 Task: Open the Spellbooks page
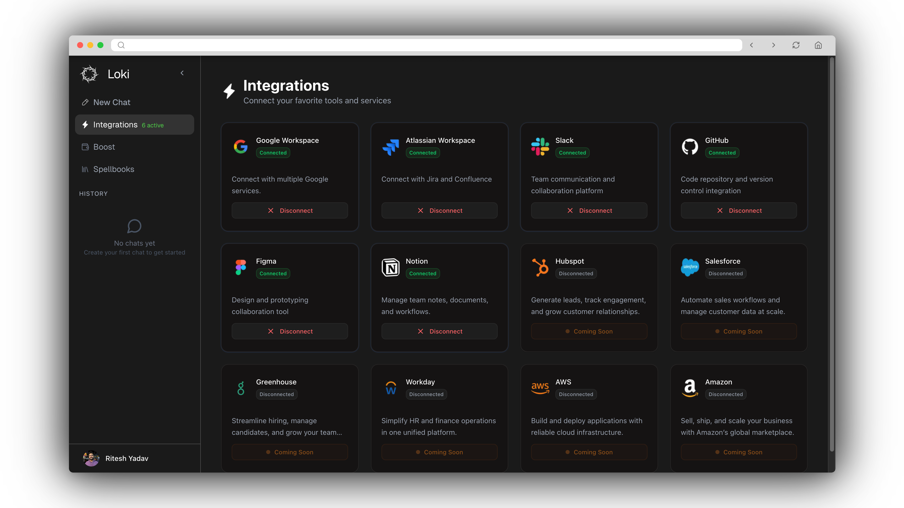tap(113, 169)
